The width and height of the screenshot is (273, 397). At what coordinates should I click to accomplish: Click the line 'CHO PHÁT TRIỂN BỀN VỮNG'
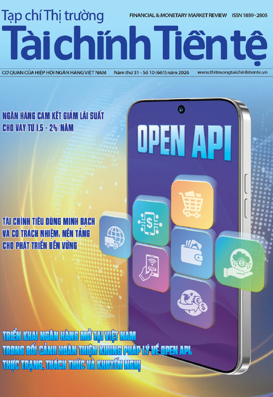(x=40, y=245)
